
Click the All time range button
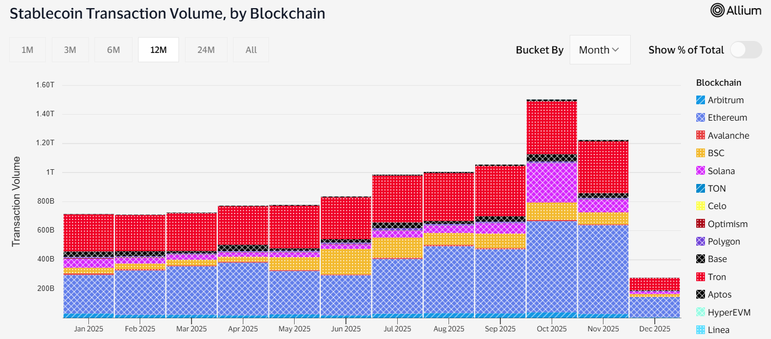(x=251, y=50)
